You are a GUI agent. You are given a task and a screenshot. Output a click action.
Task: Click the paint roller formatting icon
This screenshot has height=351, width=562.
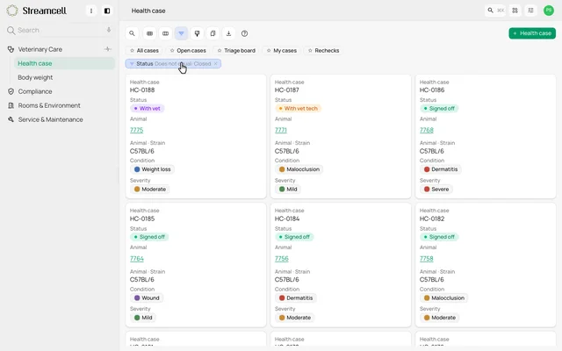(x=197, y=33)
